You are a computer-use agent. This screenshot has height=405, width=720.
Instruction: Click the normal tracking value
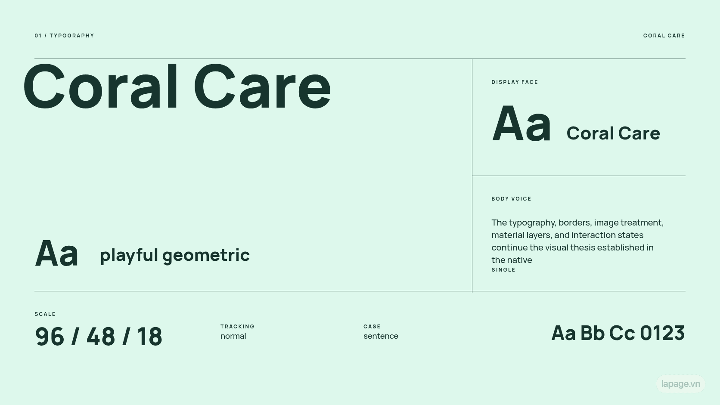coord(233,336)
